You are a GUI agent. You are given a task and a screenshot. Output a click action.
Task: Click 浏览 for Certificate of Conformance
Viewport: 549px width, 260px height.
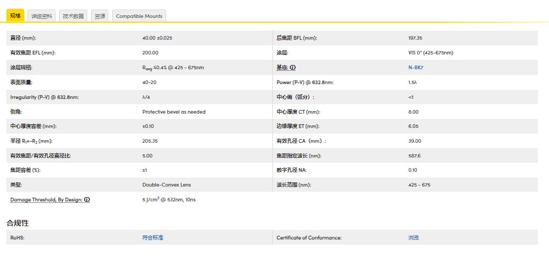pos(414,238)
